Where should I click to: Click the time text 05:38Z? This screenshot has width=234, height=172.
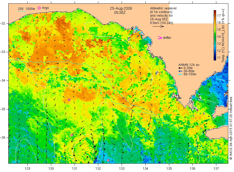click(120, 13)
